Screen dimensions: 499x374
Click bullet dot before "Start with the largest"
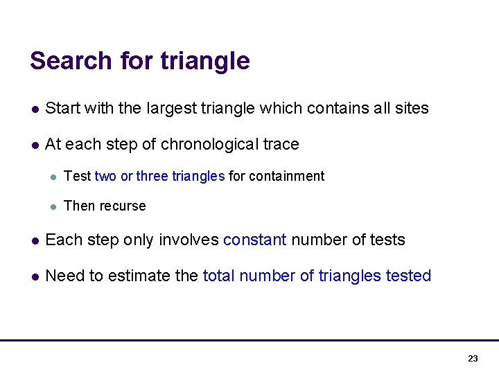point(34,109)
